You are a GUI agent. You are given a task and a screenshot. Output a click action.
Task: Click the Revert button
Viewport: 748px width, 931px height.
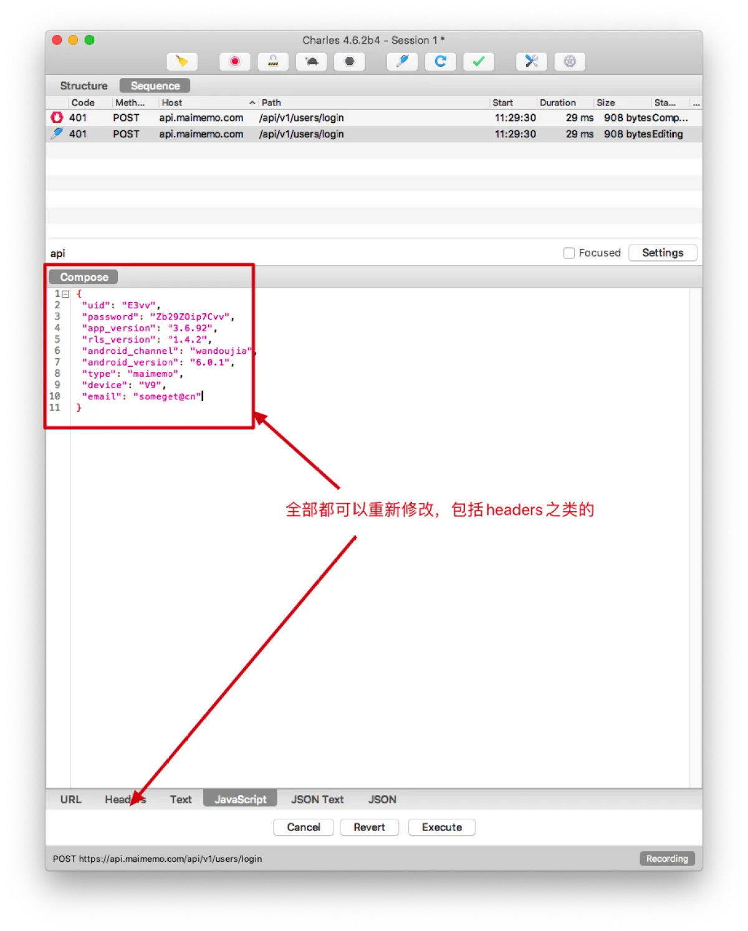coord(369,827)
